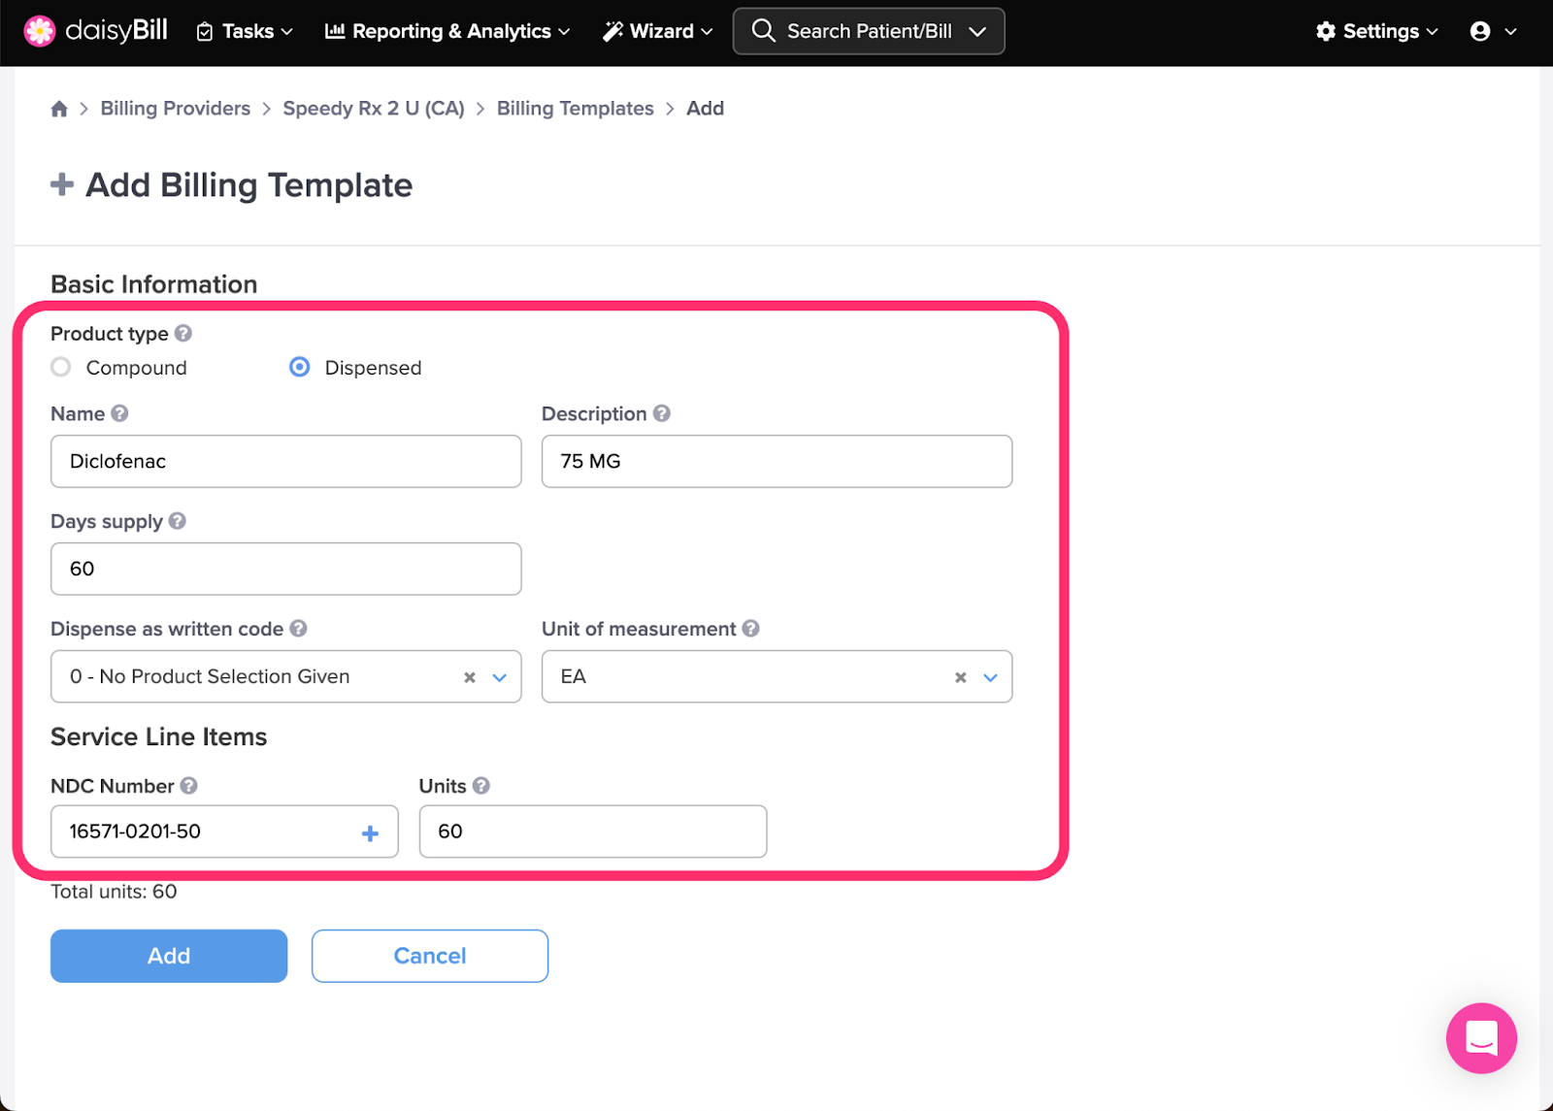Click the Units input field
Image resolution: width=1553 pixels, height=1111 pixels.
[x=593, y=832]
